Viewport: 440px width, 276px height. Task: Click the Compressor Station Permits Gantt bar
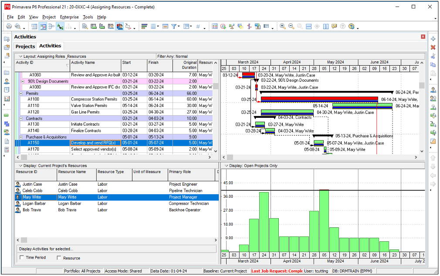click(319, 99)
